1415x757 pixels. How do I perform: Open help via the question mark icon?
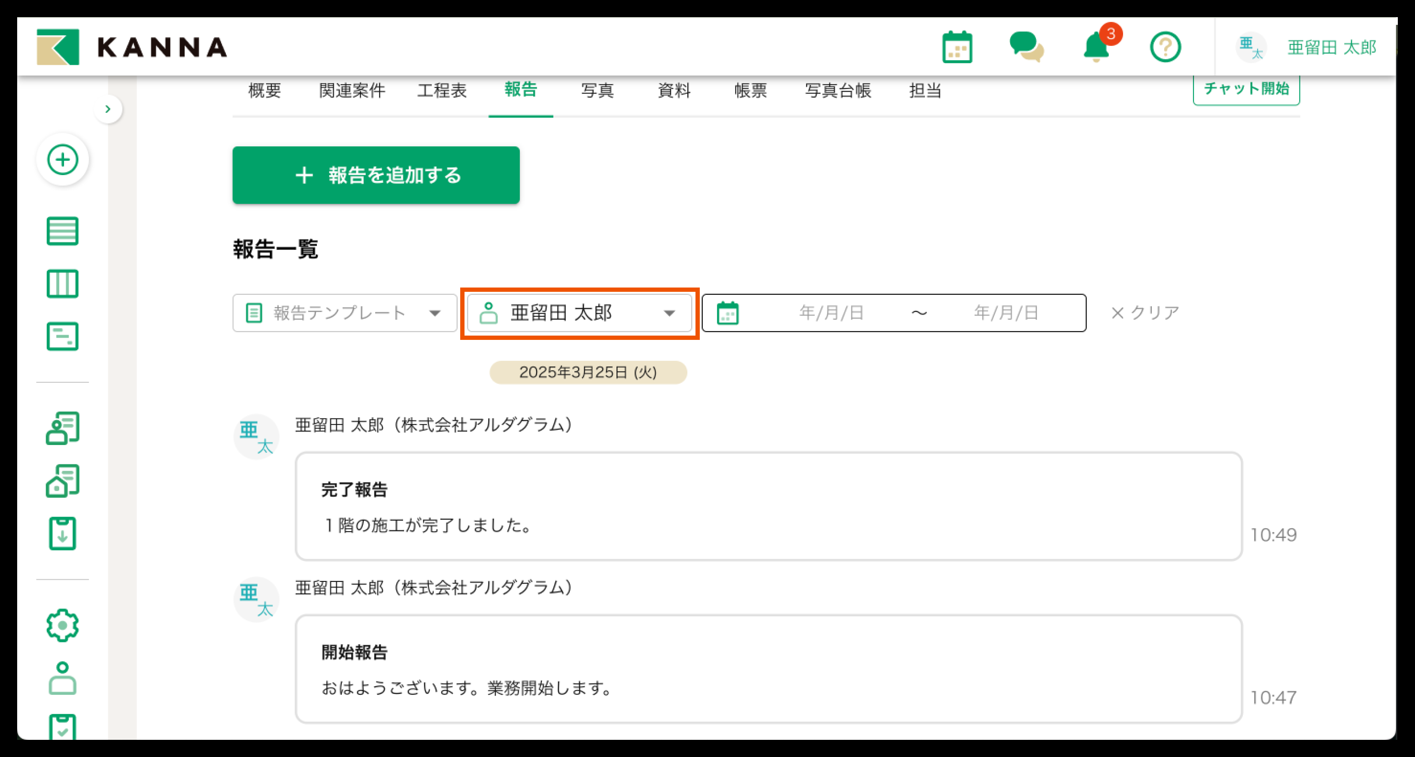(x=1165, y=47)
